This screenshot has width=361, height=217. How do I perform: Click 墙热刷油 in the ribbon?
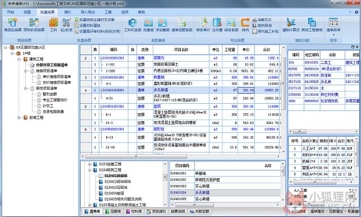pyautogui.click(x=262, y=26)
